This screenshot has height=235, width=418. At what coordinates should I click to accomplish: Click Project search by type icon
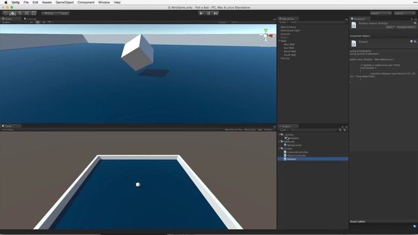point(340,130)
